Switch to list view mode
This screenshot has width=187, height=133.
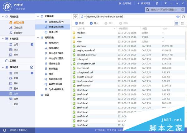(x=177, y=23)
